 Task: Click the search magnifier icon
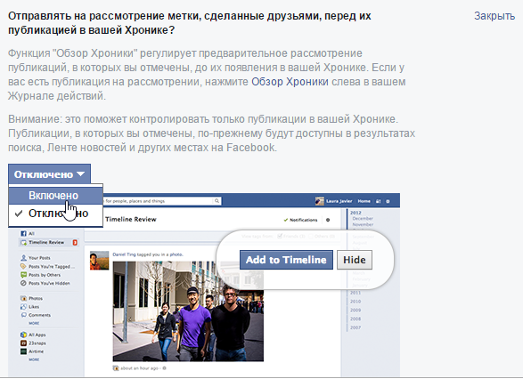(x=217, y=201)
